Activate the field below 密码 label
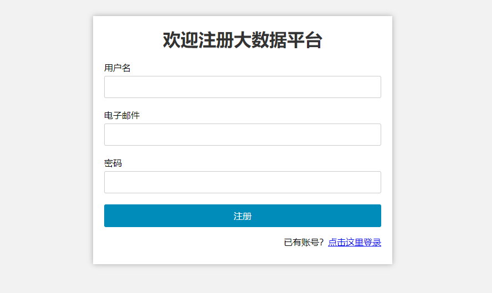This screenshot has width=492, height=293. [x=243, y=182]
